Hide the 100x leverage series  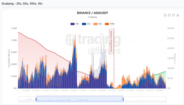pos(110,24)
